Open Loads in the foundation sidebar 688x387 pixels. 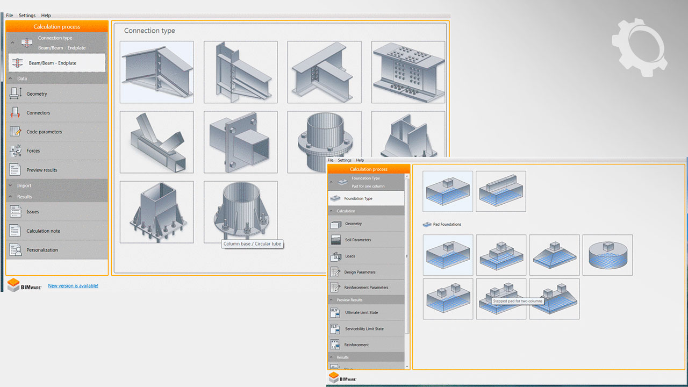coord(350,256)
